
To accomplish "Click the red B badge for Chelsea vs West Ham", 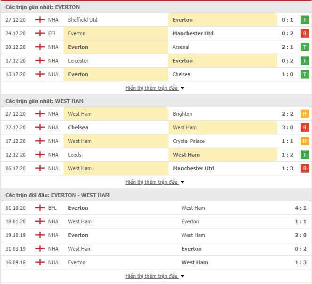I will tap(304, 127).
